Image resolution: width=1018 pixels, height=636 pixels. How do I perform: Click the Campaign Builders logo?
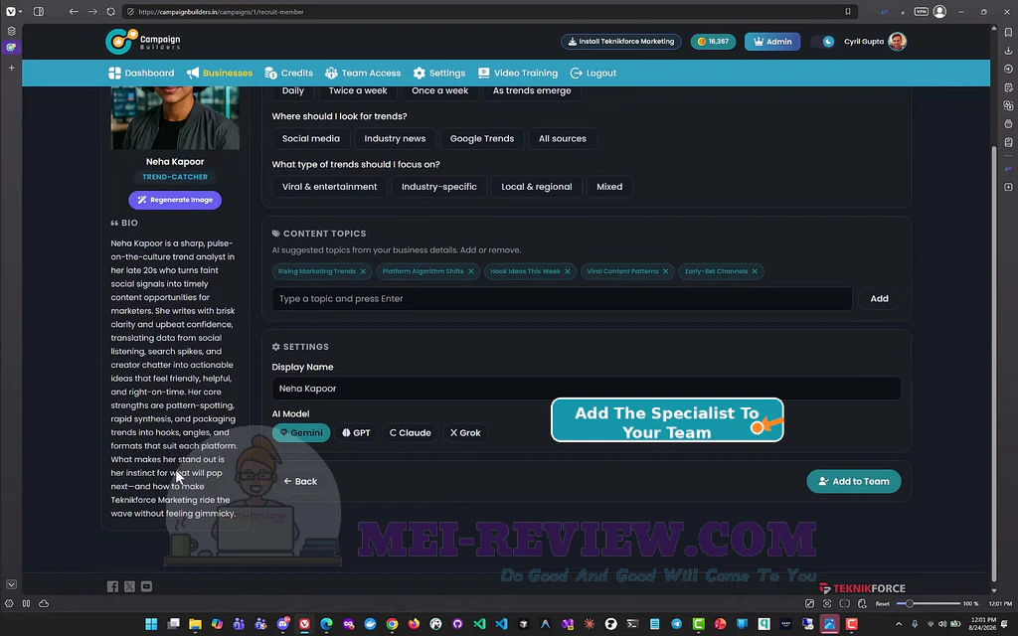click(143, 42)
